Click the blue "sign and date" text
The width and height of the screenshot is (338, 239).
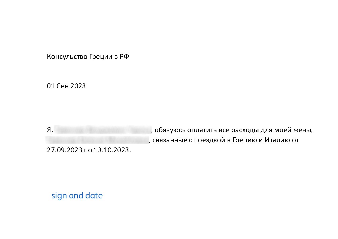(77, 196)
